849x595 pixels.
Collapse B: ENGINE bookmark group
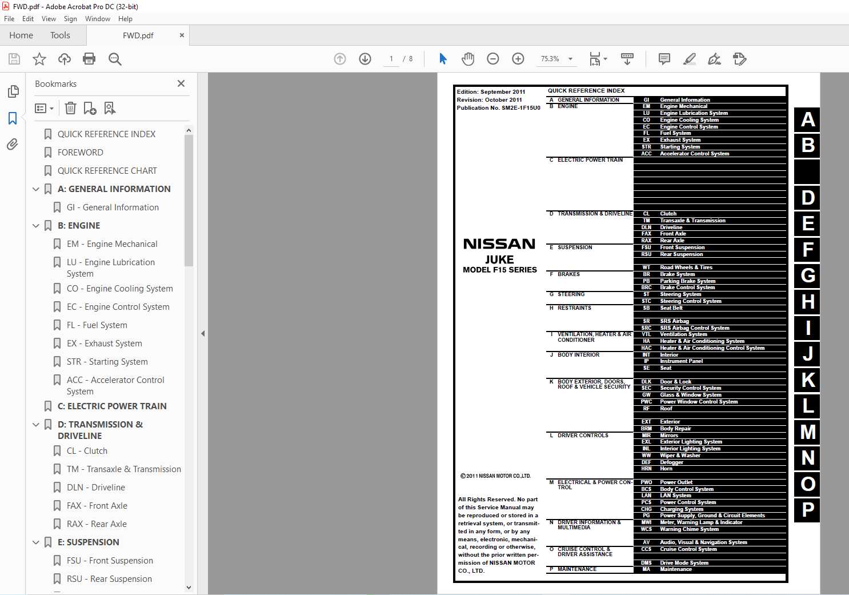pyautogui.click(x=36, y=226)
